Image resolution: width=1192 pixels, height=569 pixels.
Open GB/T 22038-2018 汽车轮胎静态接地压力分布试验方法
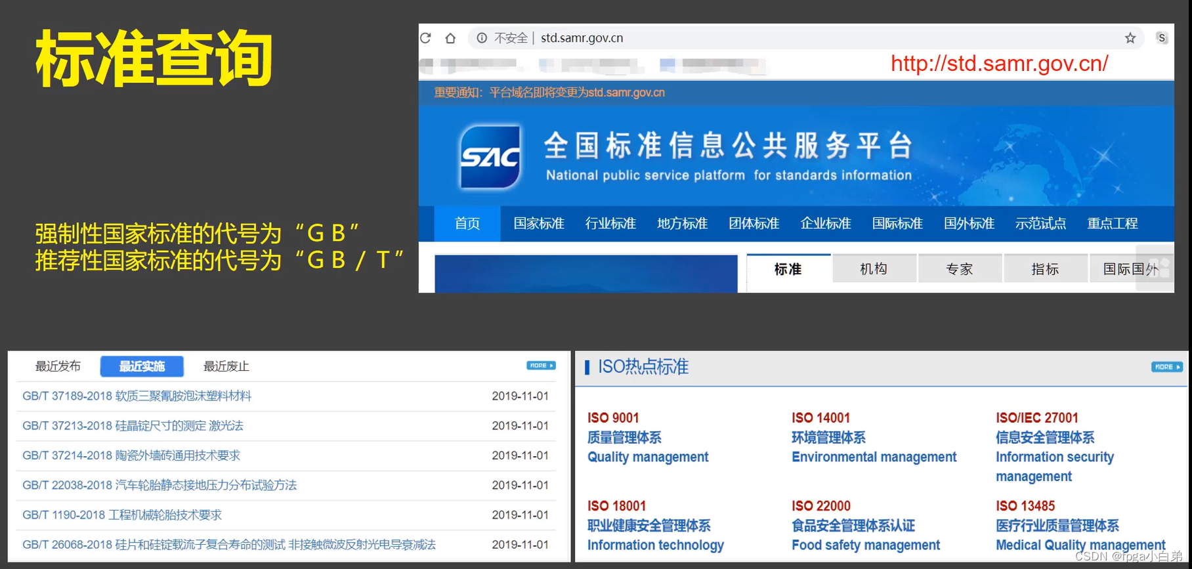click(x=160, y=485)
